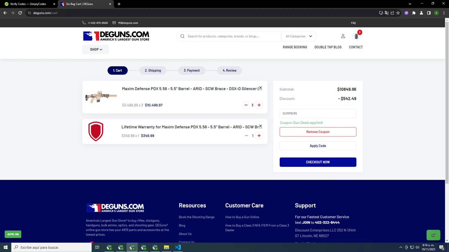The image size is (449, 252).
Task: Click the coupon code input field
Action: click(318, 113)
